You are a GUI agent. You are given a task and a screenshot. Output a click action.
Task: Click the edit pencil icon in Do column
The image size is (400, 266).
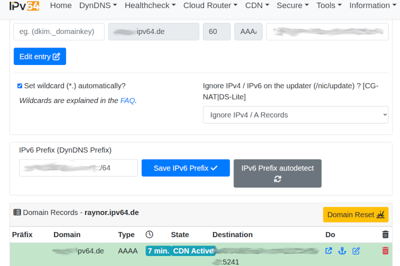pyautogui.click(x=356, y=251)
